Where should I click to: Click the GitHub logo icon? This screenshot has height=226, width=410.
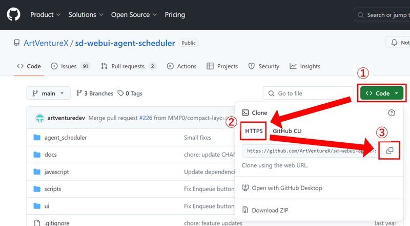point(13,15)
